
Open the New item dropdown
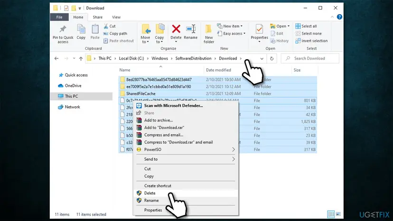(x=230, y=26)
